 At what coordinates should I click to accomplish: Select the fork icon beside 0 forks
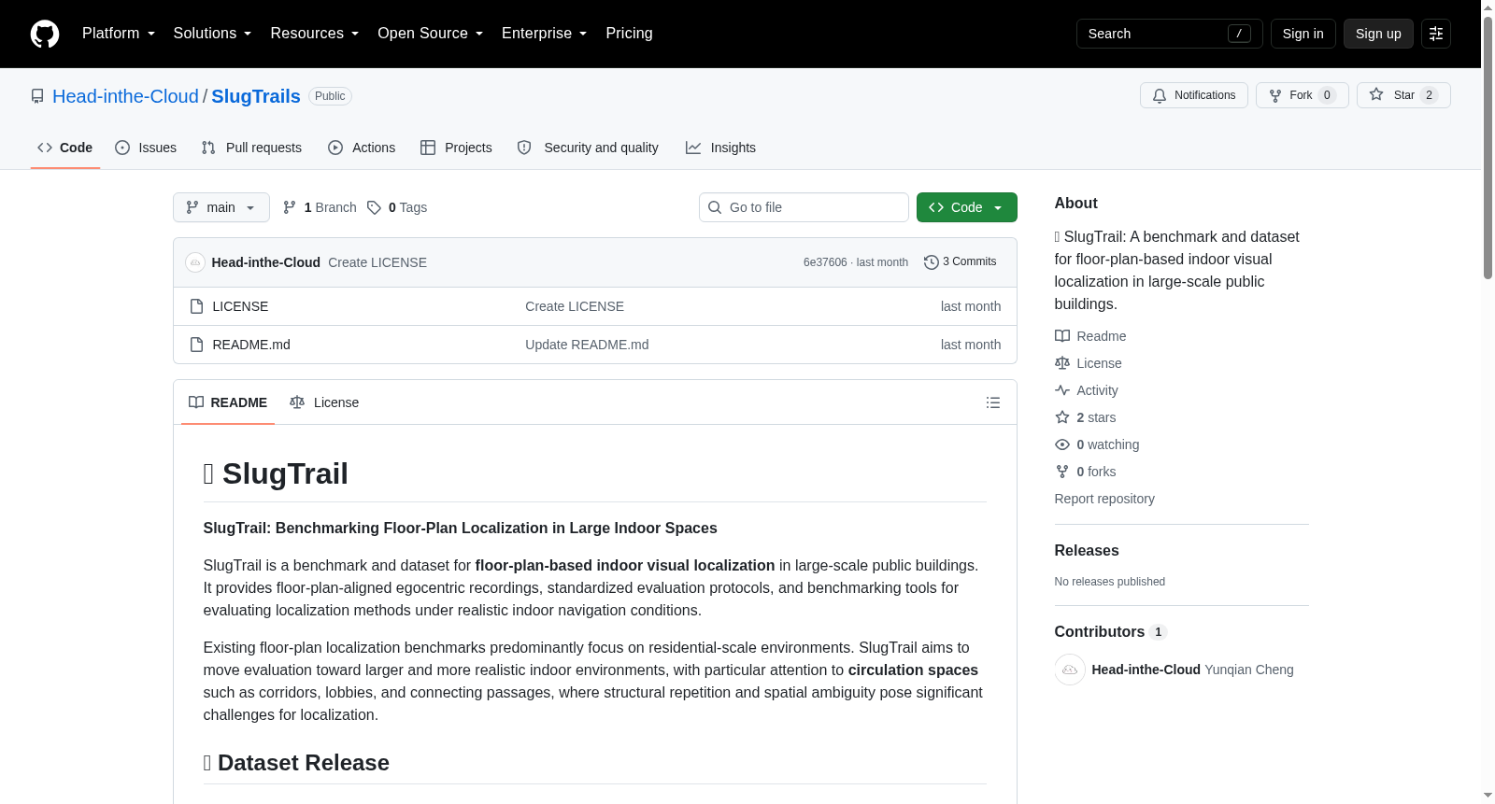(x=1062, y=472)
